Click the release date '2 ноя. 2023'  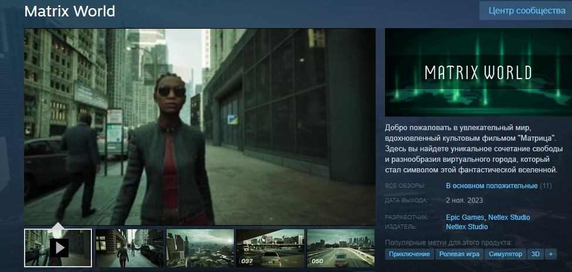tap(465, 200)
